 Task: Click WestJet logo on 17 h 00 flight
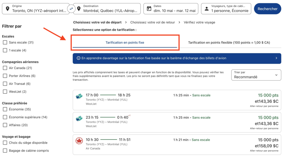click(79, 96)
